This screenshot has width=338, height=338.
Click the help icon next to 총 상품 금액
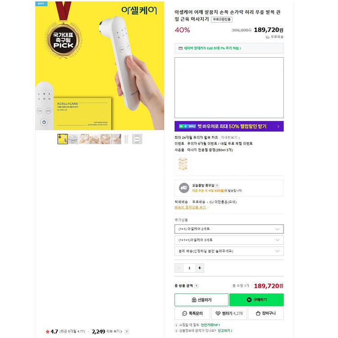196,286
